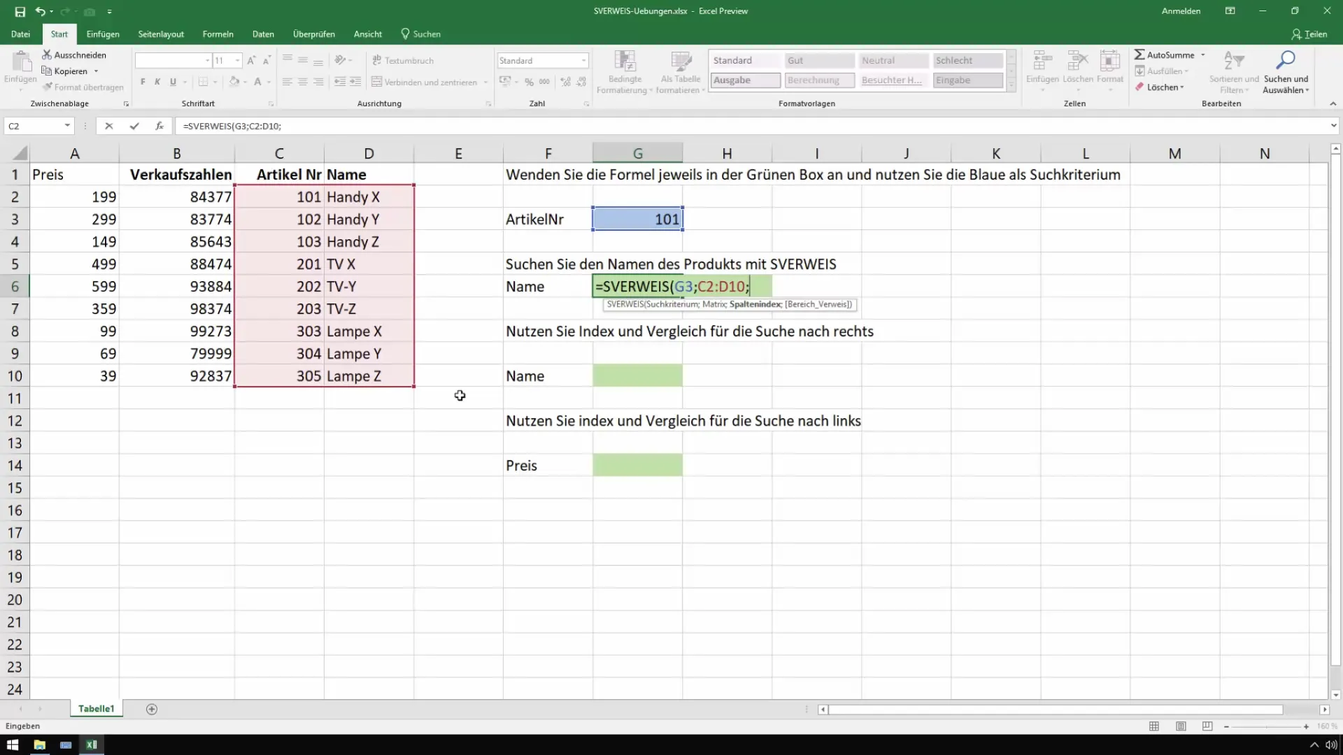Click the Save icon in quick access toolbar
This screenshot has width=1343, height=755.
[20, 11]
